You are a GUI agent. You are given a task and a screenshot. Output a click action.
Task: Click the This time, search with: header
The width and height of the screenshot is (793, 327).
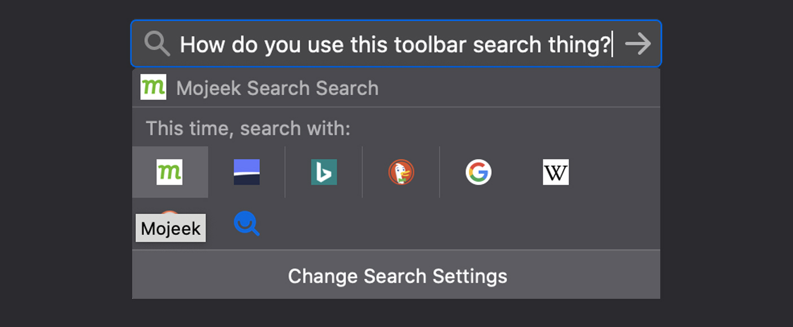point(248,128)
